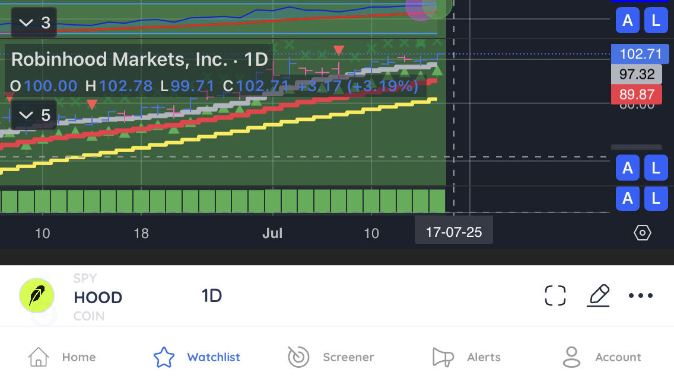Viewport: 674px width, 379px height.
Task: Select the HOOD ticker symbol
Action: (x=98, y=297)
